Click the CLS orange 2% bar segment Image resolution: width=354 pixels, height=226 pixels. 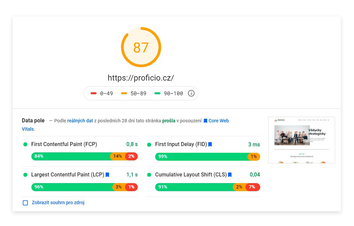239,187
